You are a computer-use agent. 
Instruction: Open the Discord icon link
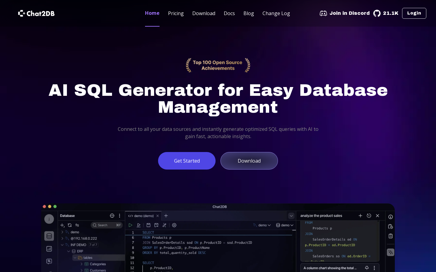[323, 13]
